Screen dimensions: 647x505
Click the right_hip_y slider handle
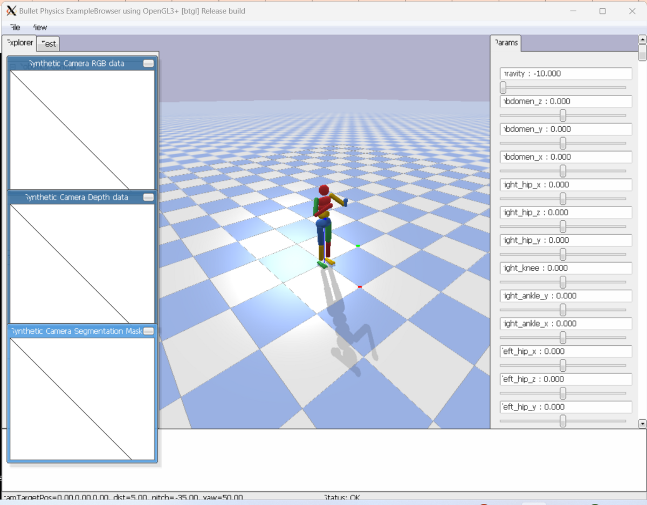tap(563, 254)
